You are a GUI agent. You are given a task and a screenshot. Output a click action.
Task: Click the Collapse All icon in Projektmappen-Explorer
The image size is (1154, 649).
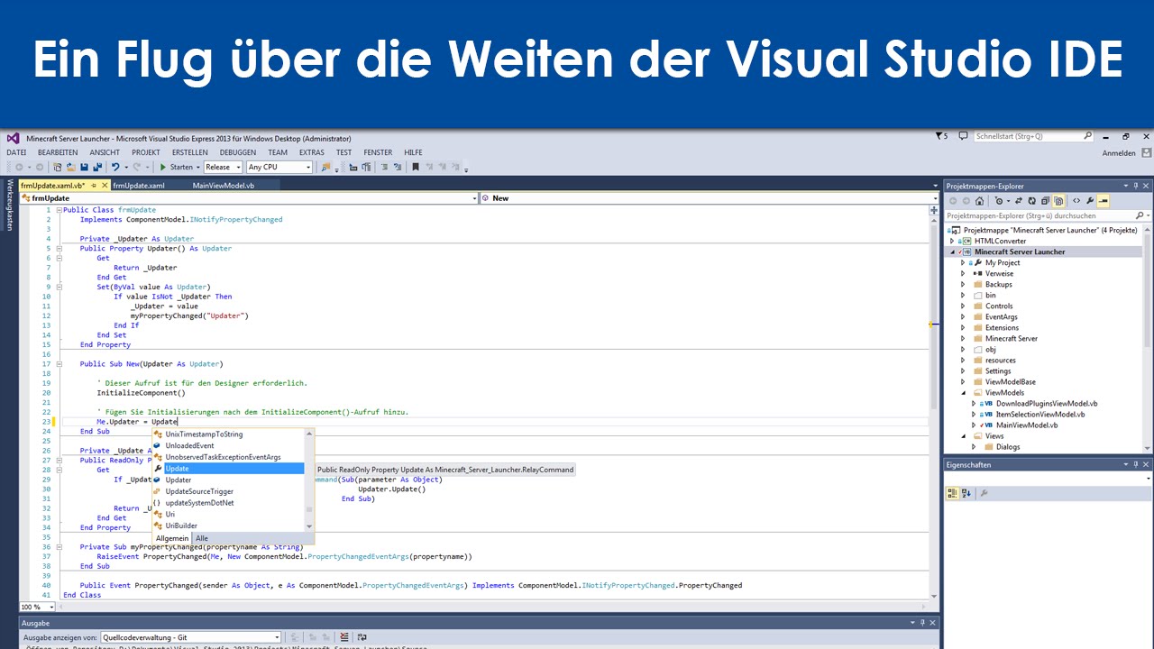click(x=1045, y=201)
